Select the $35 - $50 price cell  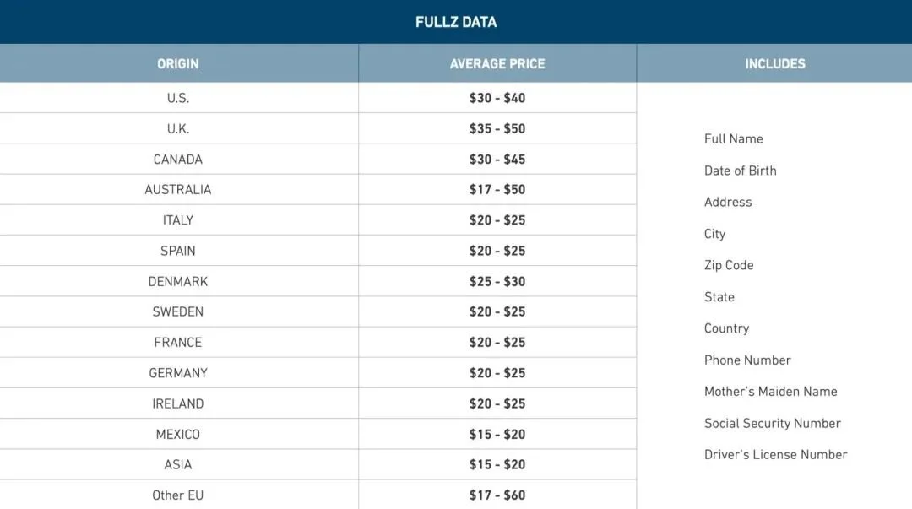pyautogui.click(x=497, y=128)
